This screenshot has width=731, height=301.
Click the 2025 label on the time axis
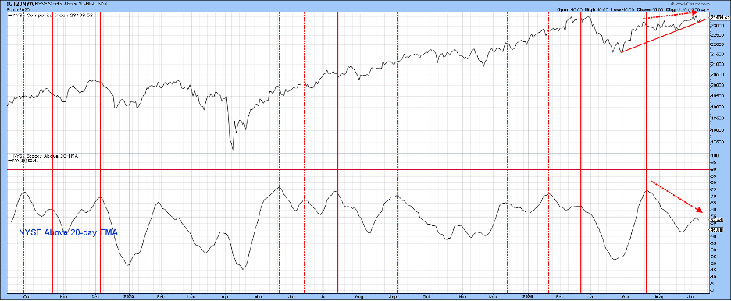pos(129,296)
